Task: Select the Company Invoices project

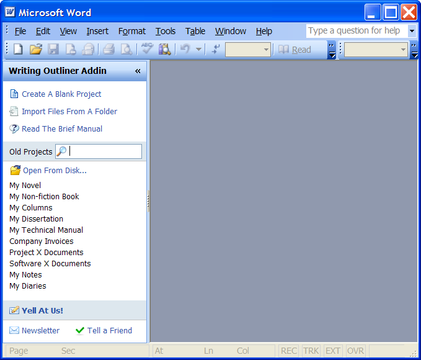Action: click(x=42, y=241)
